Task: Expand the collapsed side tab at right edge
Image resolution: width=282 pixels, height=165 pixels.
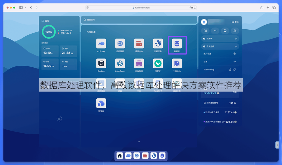Action: click(277, 145)
